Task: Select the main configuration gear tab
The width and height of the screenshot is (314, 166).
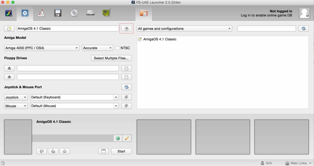Action: coord(25,13)
